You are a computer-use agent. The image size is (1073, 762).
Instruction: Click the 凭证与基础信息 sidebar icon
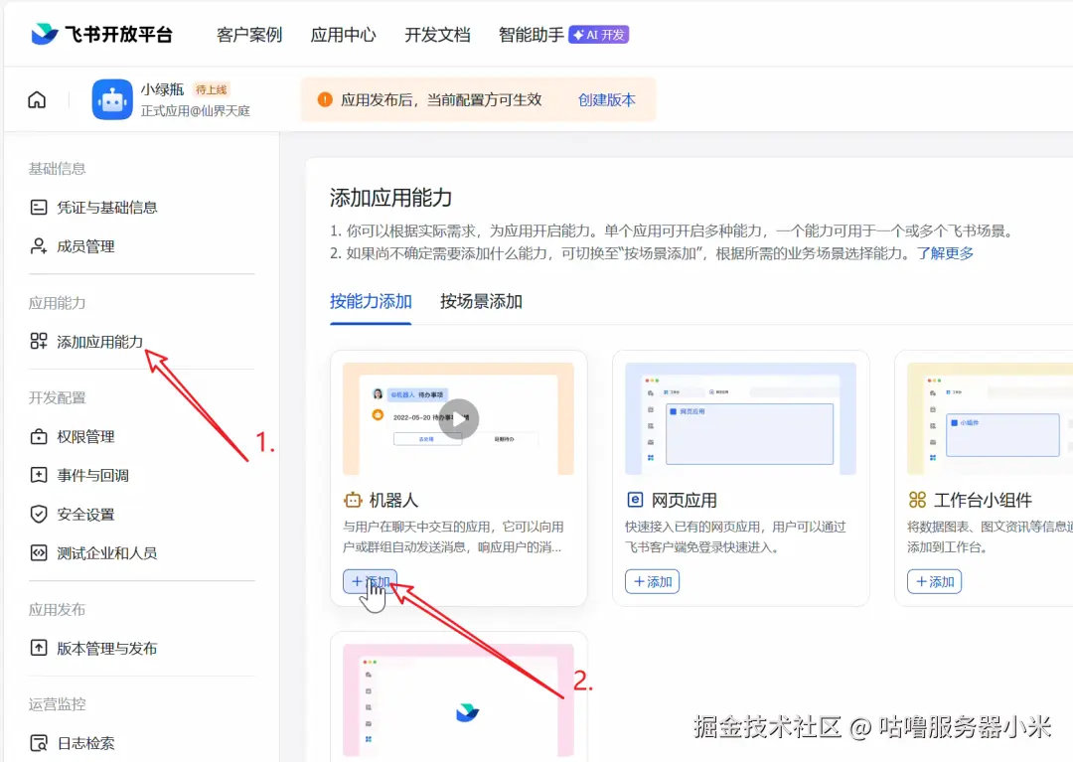click(39, 208)
